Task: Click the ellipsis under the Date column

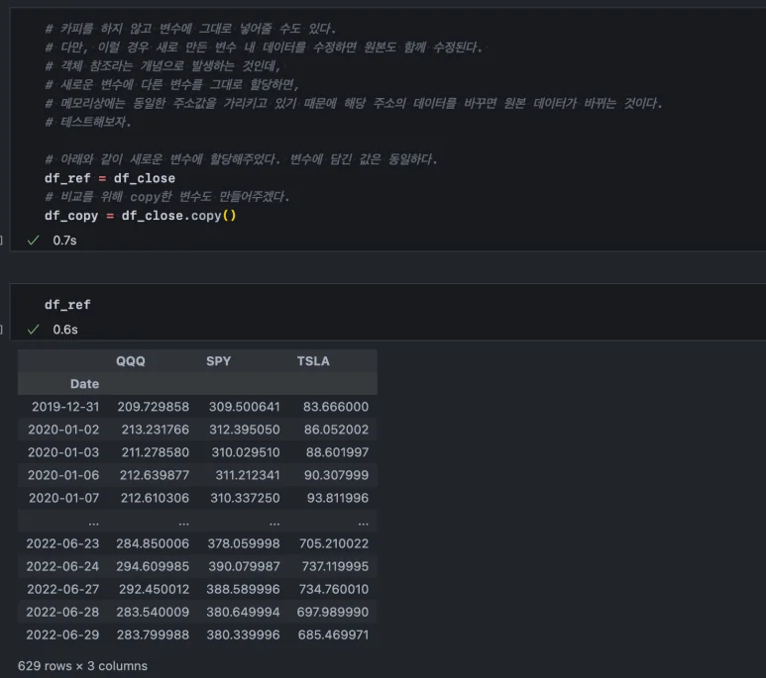Action: point(93,521)
